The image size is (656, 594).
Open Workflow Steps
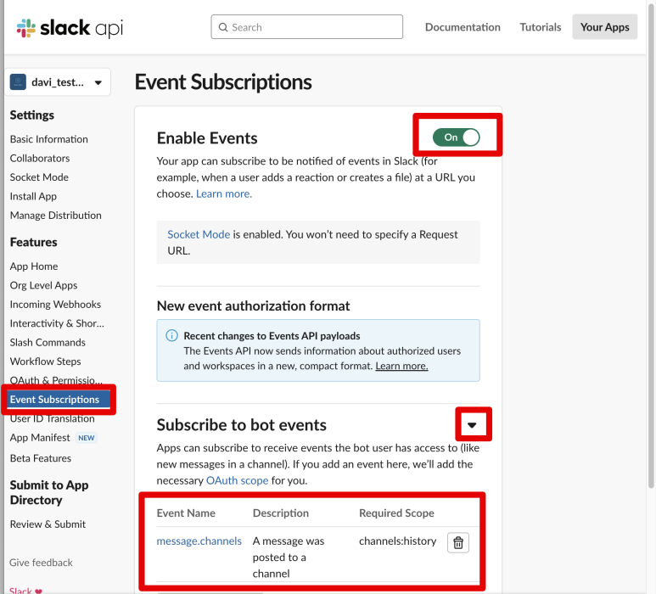point(46,361)
